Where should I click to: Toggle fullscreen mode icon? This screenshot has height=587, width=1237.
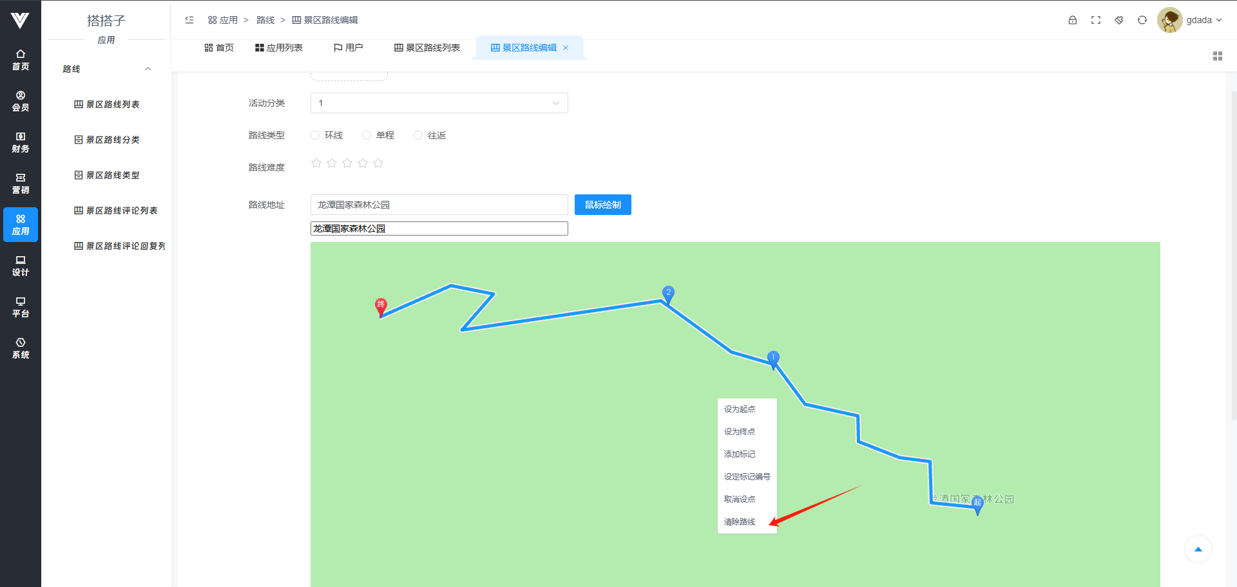[1096, 20]
